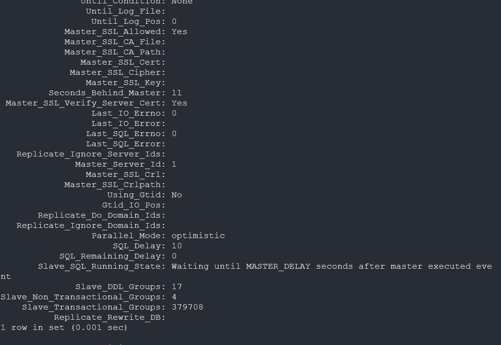Click the Parallel_Mode optimistic value
The width and height of the screenshot is (501, 345).
coord(198,236)
